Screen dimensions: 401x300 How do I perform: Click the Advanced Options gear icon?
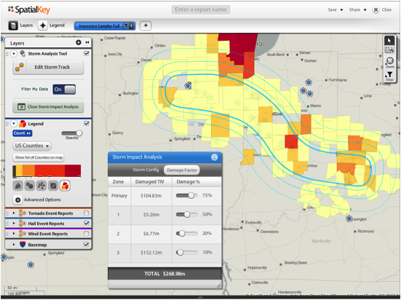point(17,200)
